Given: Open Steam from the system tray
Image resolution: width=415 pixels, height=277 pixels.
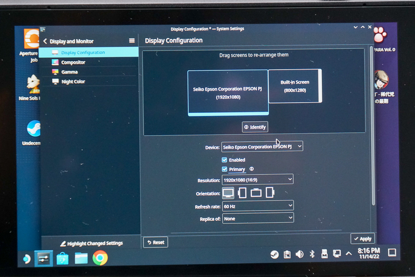Looking at the screenshot, I should tap(274, 254).
